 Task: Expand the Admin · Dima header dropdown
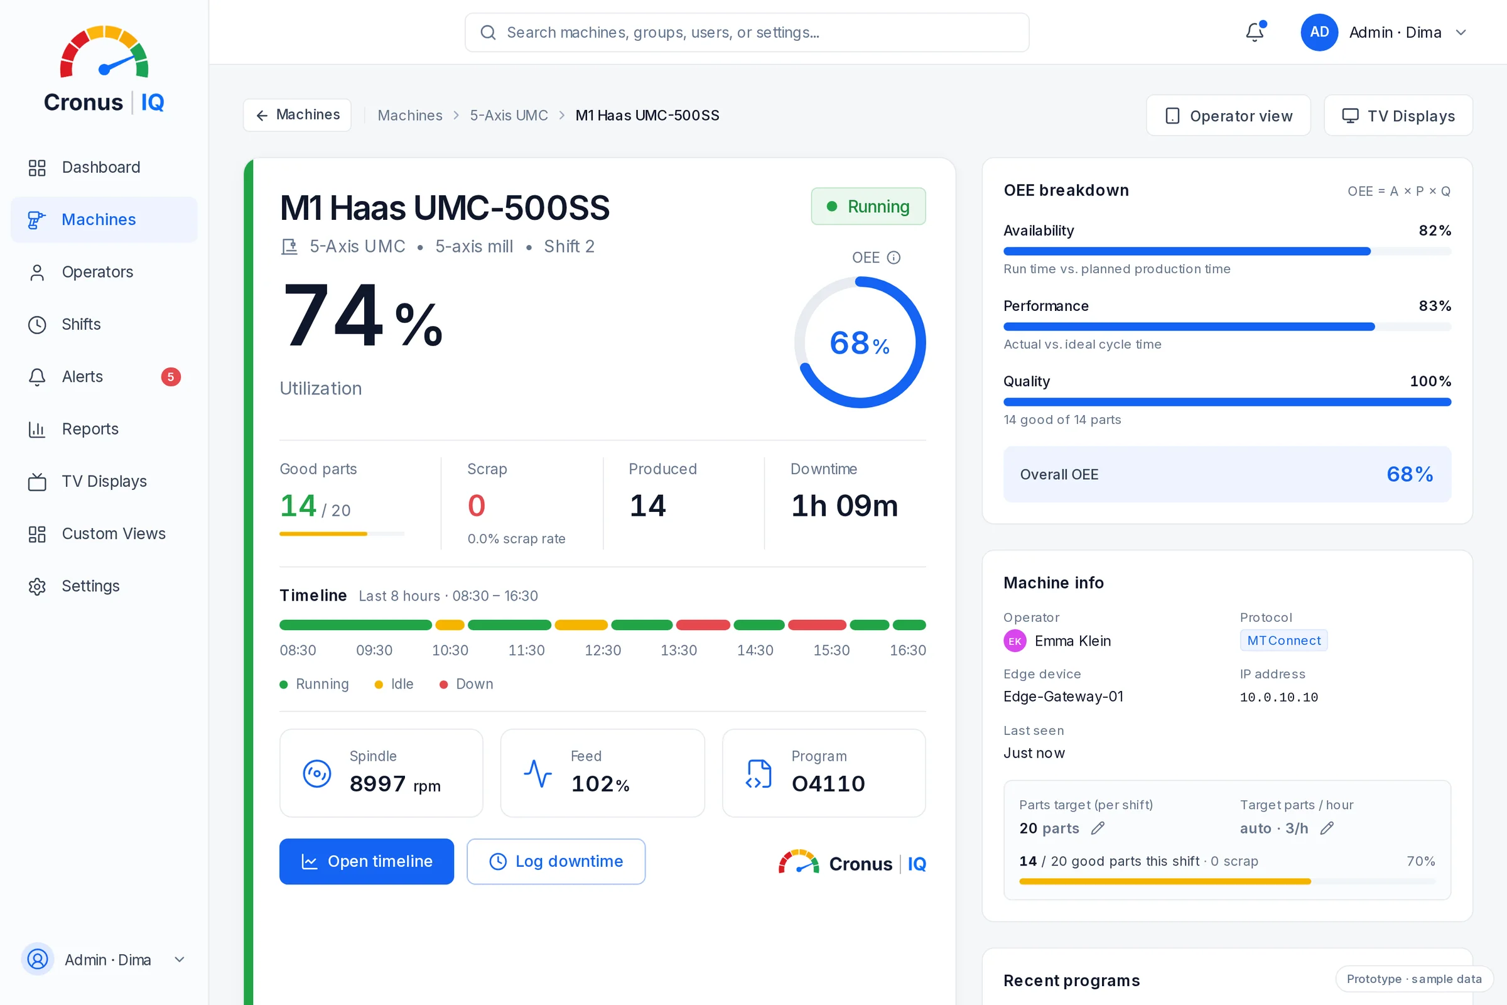click(x=1461, y=32)
